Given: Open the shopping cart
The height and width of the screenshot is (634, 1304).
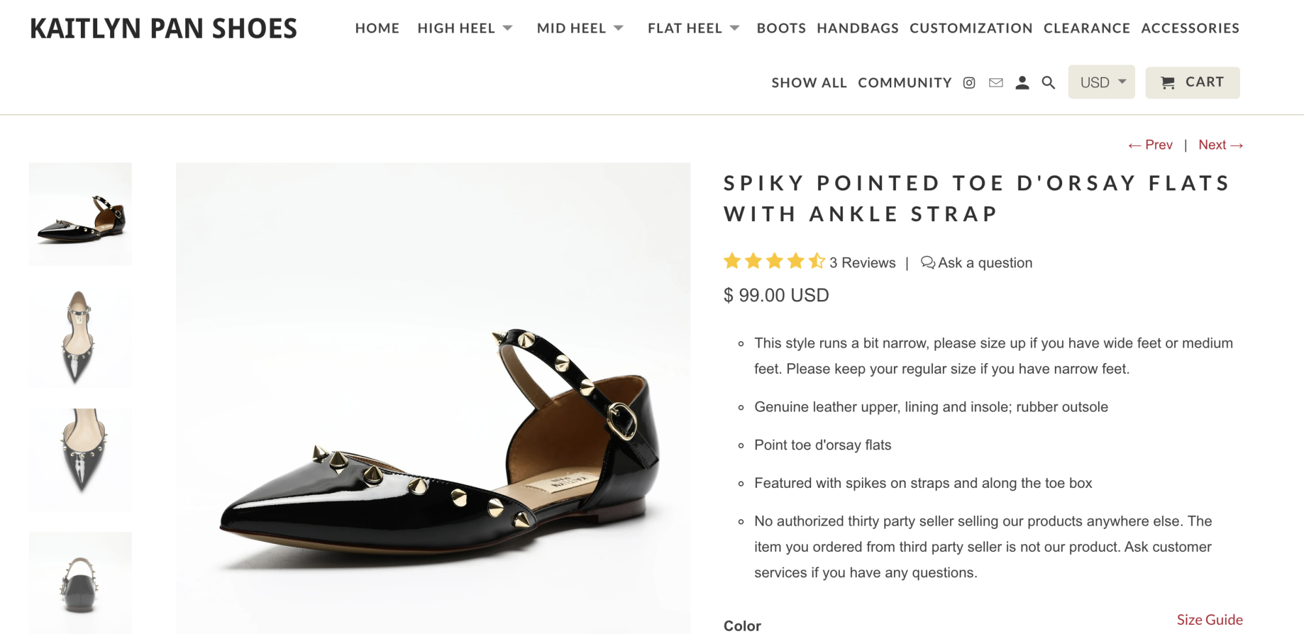Looking at the screenshot, I should coord(1192,83).
